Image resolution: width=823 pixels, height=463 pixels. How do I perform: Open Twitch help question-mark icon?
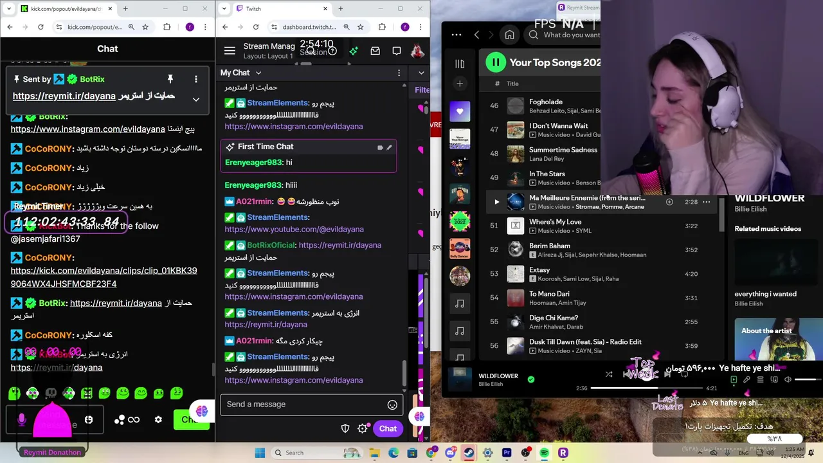(332, 51)
